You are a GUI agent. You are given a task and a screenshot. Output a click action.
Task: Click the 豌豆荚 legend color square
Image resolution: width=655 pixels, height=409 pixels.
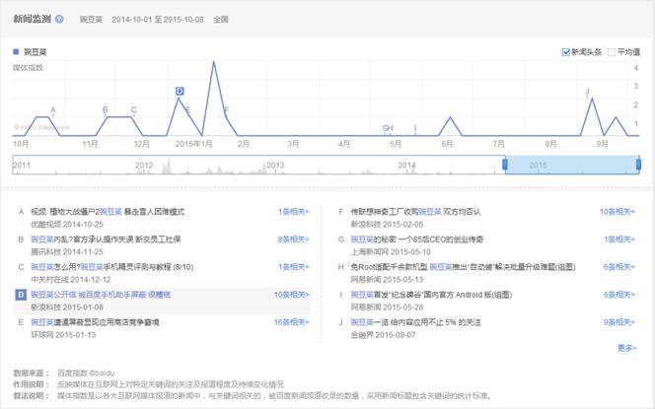point(16,52)
